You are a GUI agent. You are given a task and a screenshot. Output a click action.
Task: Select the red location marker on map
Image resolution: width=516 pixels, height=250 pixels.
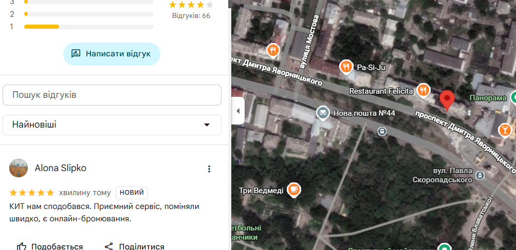(x=447, y=100)
